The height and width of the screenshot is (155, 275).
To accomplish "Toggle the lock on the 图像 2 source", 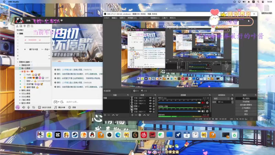I will (x=154, y=106).
